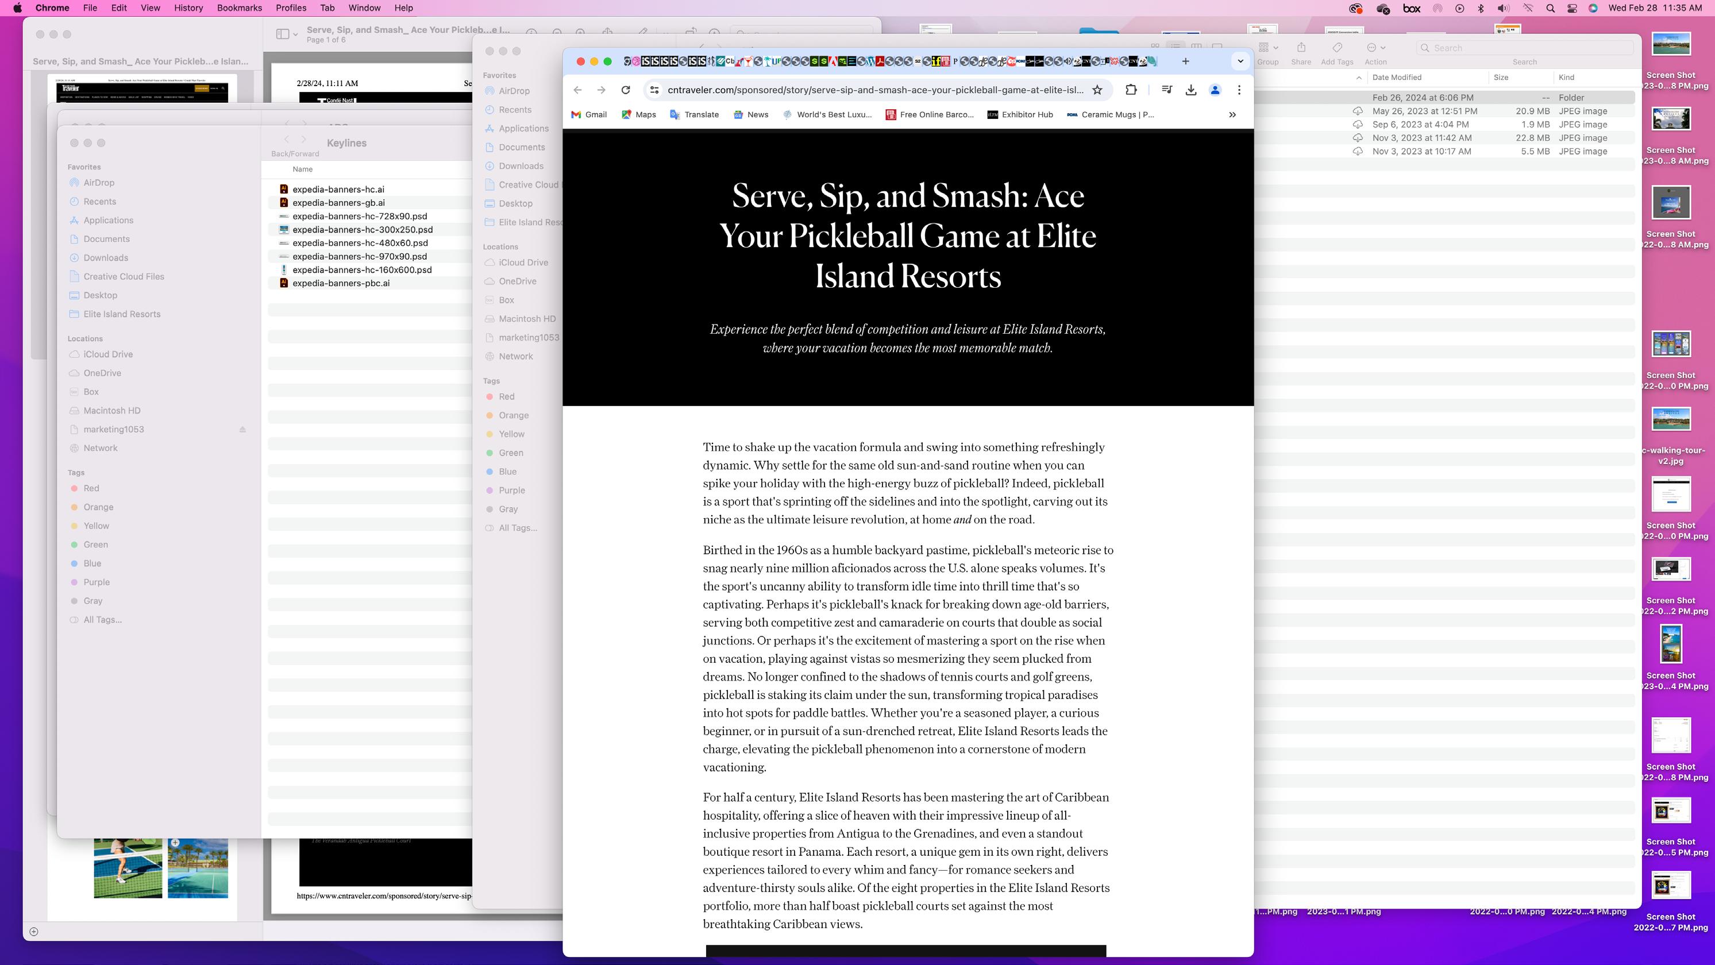Click the Bluetooth icon in menu bar
The width and height of the screenshot is (1715, 965).
pyautogui.click(x=1481, y=8)
